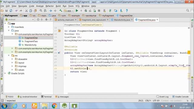Click the Save All toolbar icon
The image size is (194, 109).
coord(6,11)
